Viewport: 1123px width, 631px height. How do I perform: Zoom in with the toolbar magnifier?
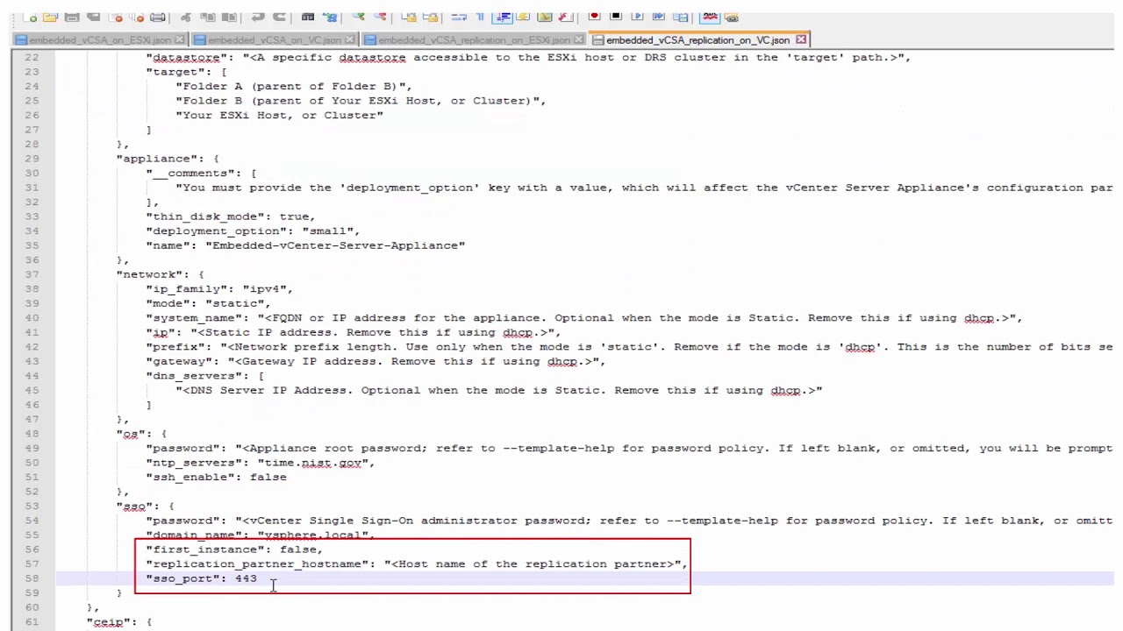point(358,17)
